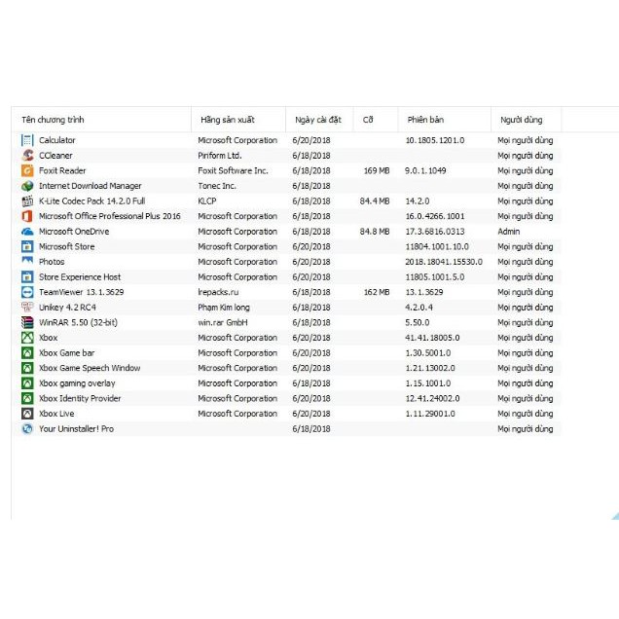The image size is (619, 619).
Task: Select the Photos program name
Action: [x=52, y=262]
